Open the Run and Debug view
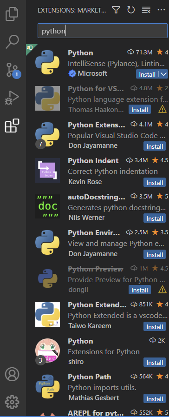This screenshot has width=169, height=417. (12, 98)
